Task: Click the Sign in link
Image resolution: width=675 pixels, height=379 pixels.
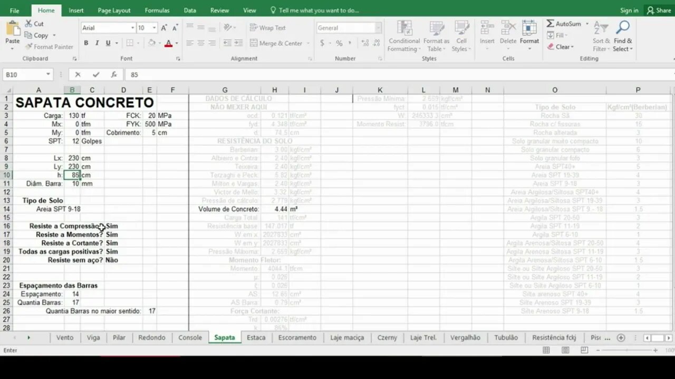Action: pos(629,11)
